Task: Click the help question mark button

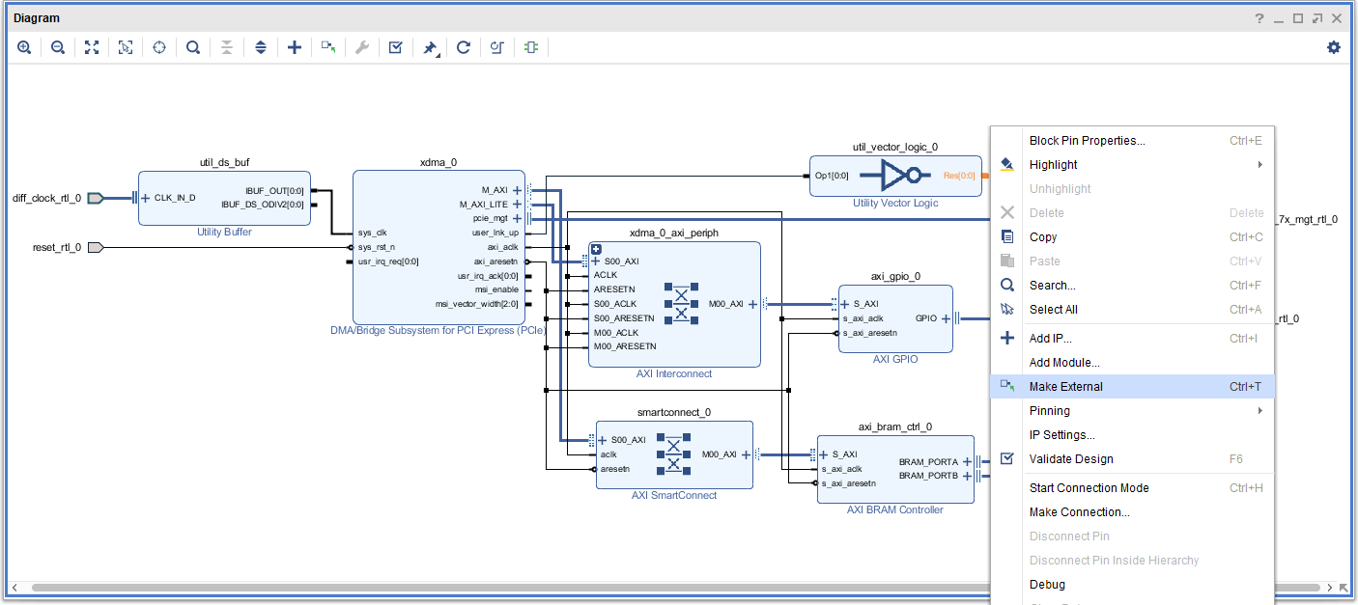Action: coord(1259,18)
